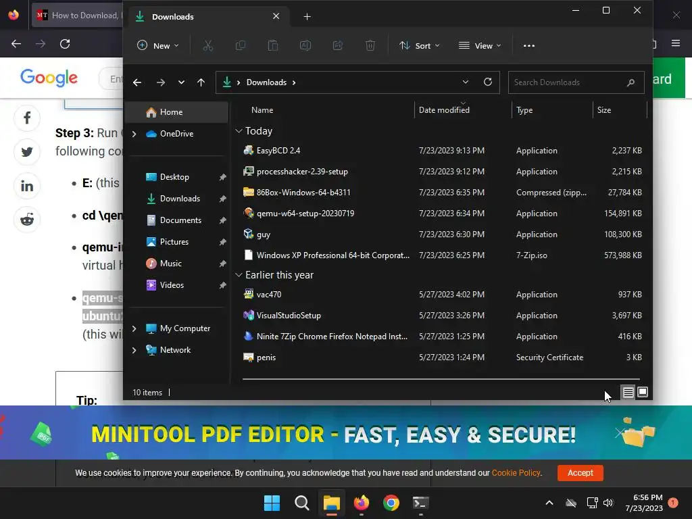Viewport: 692px width, 519px height.
Task: Open Windows Start menu
Action: (x=272, y=503)
